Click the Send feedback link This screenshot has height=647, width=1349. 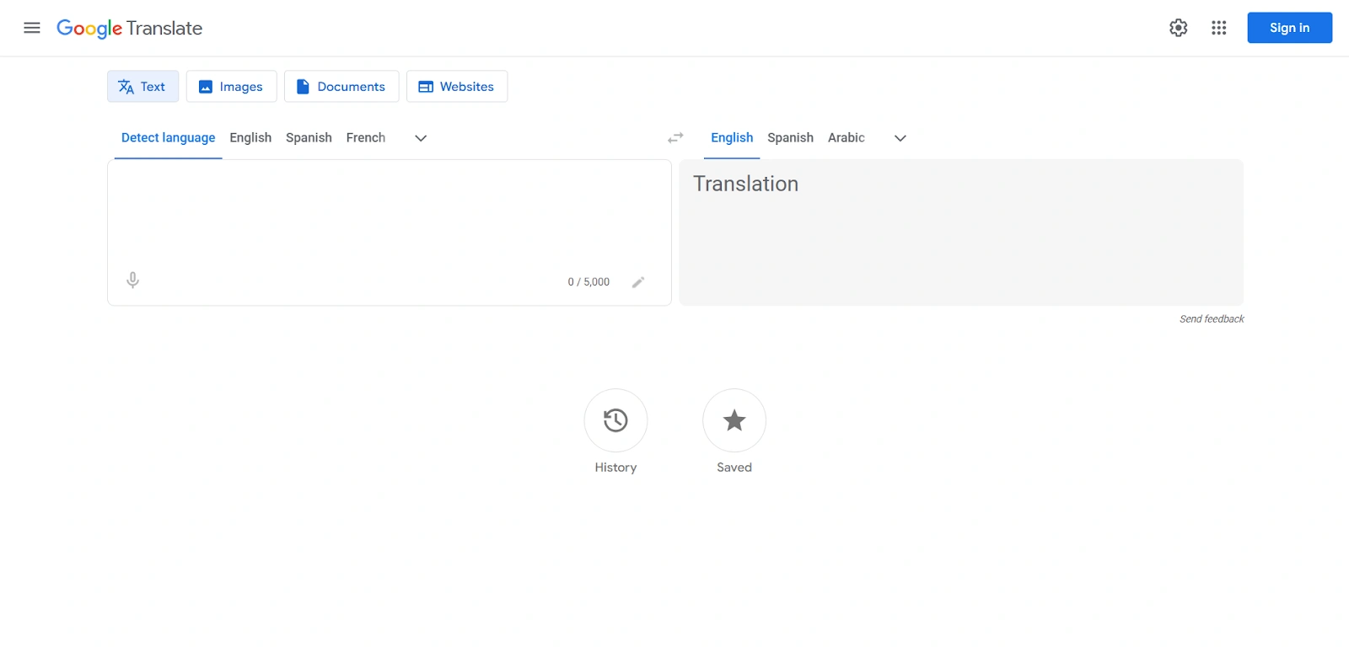(1212, 318)
